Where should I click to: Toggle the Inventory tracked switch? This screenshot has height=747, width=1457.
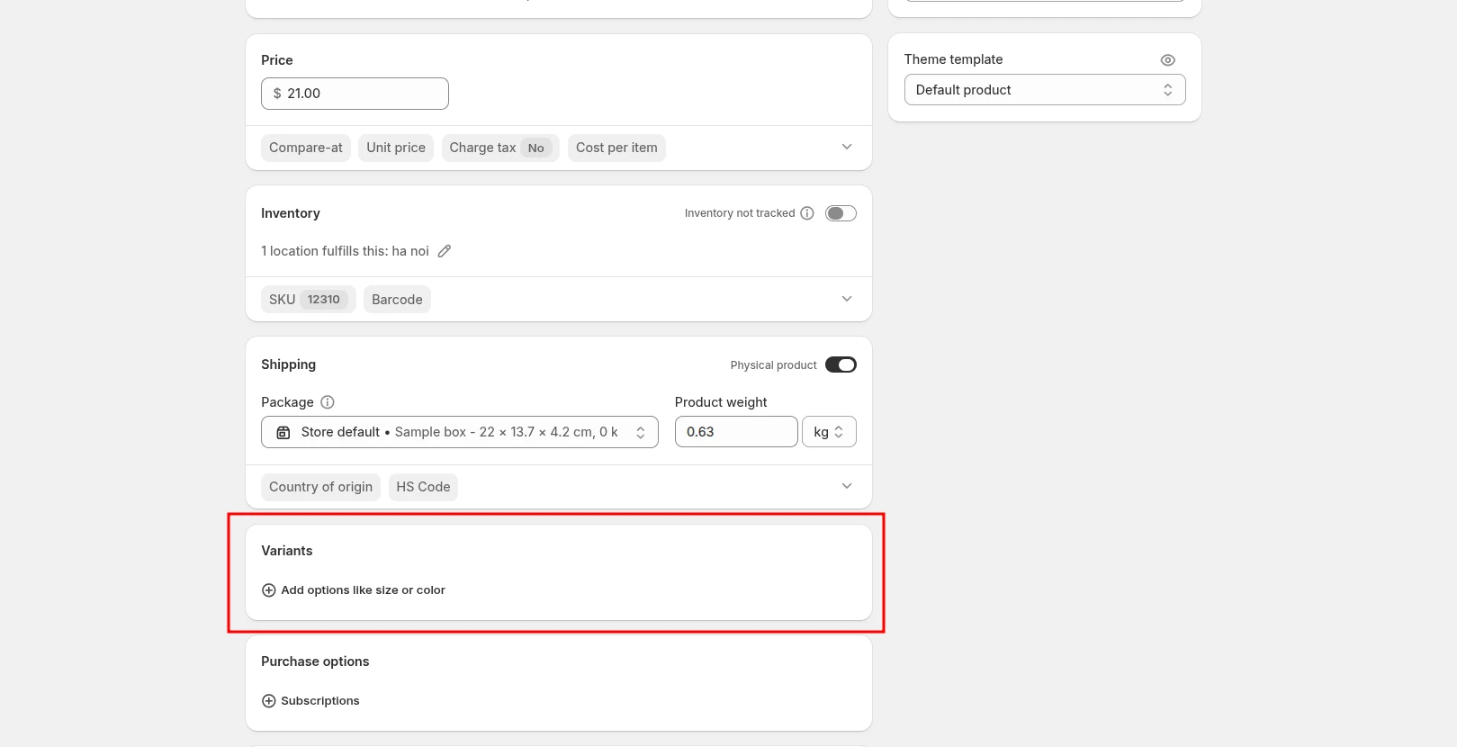coord(841,213)
